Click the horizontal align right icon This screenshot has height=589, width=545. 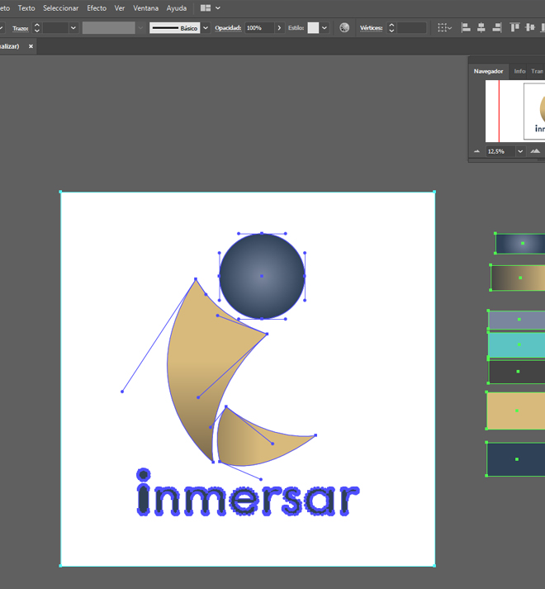coord(497,27)
